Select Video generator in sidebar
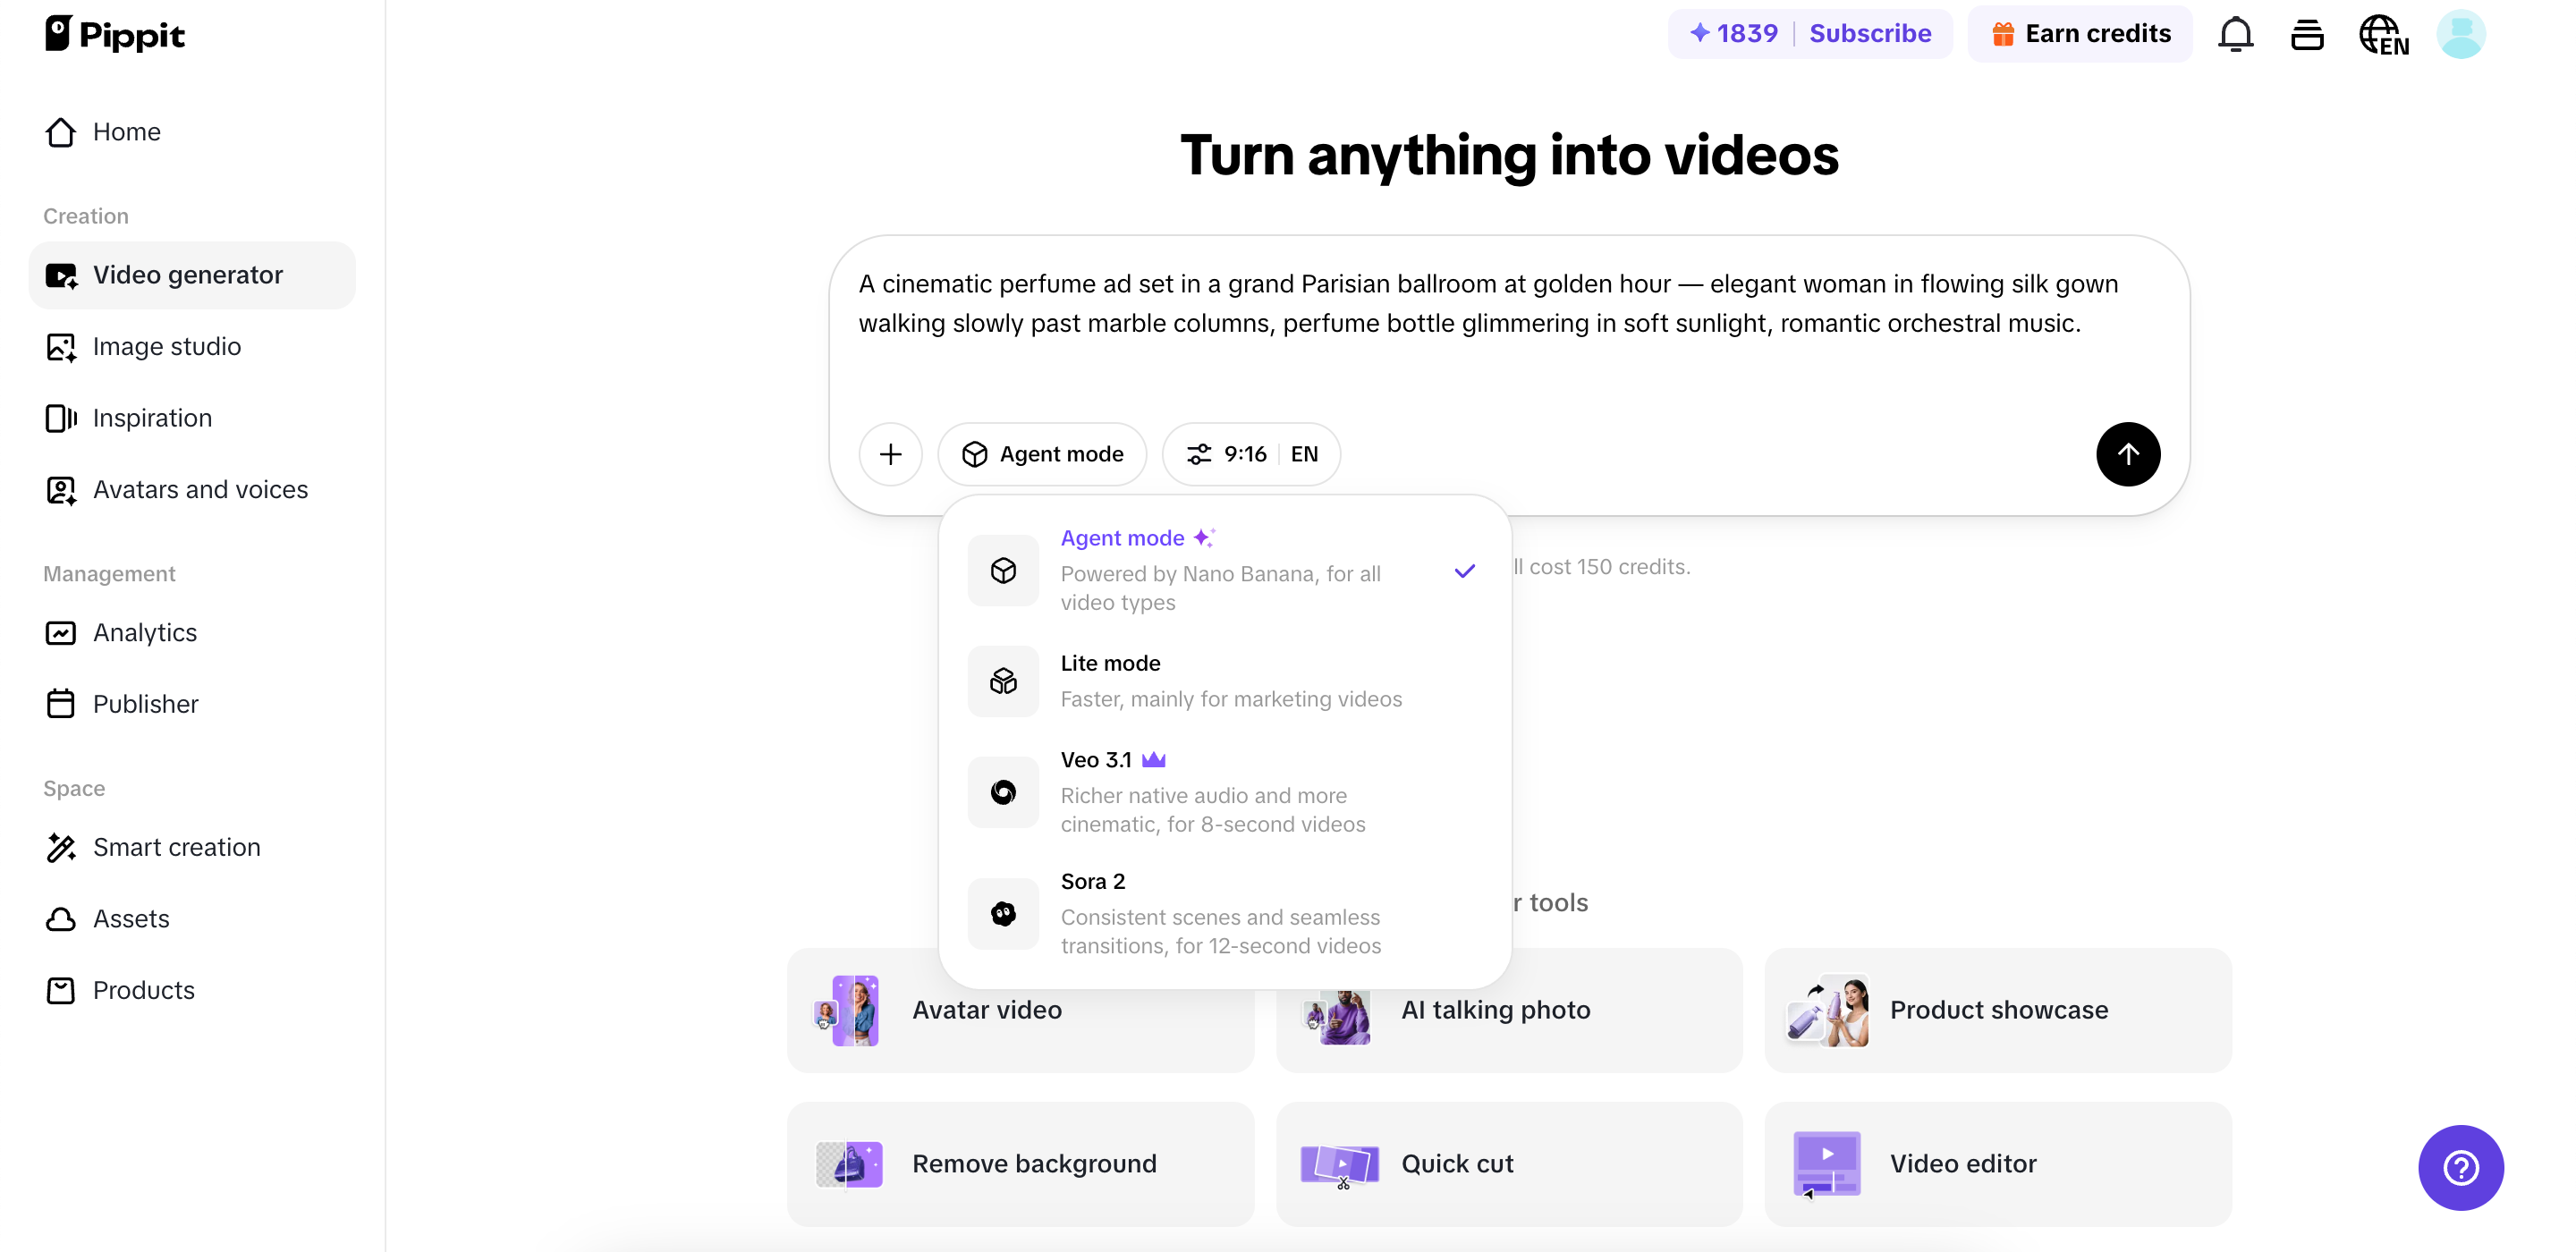The height and width of the screenshot is (1252, 2576). pos(192,275)
